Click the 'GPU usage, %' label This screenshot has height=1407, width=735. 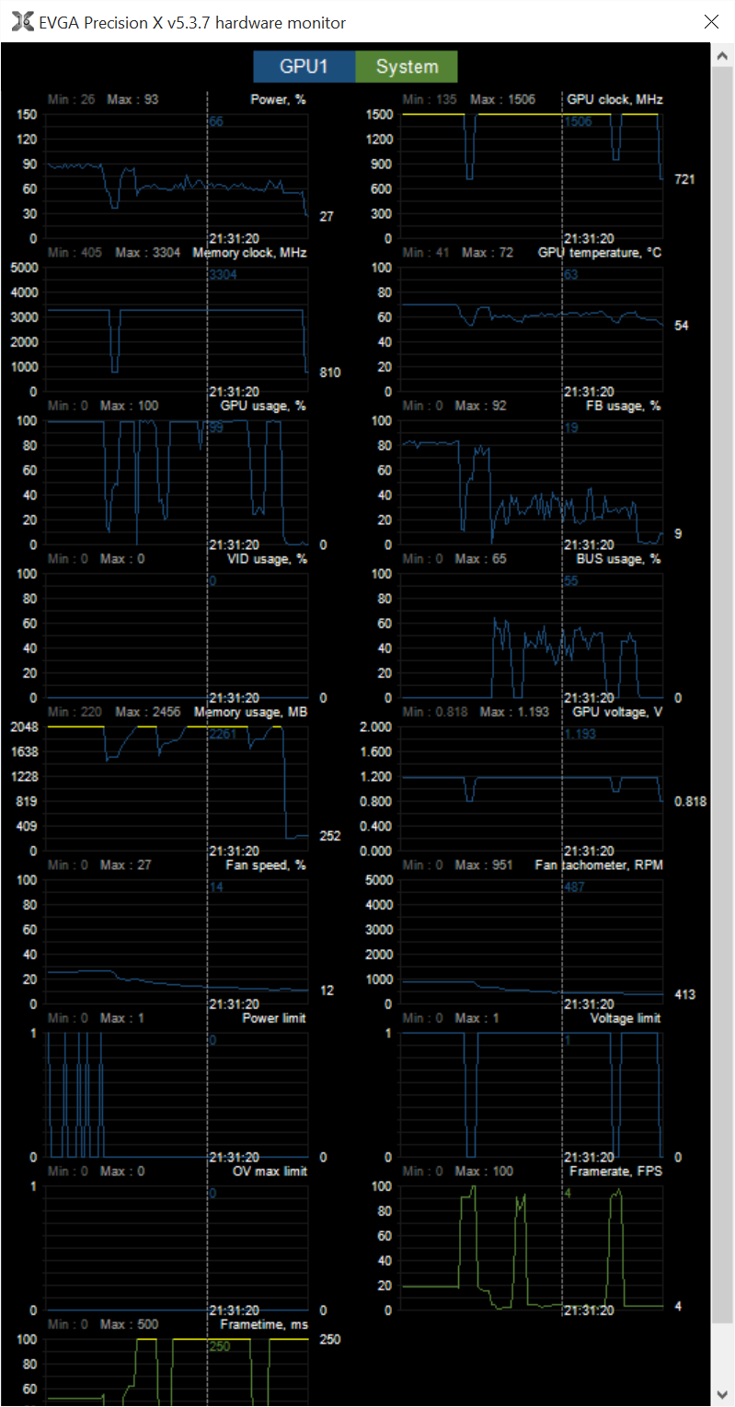(x=264, y=406)
